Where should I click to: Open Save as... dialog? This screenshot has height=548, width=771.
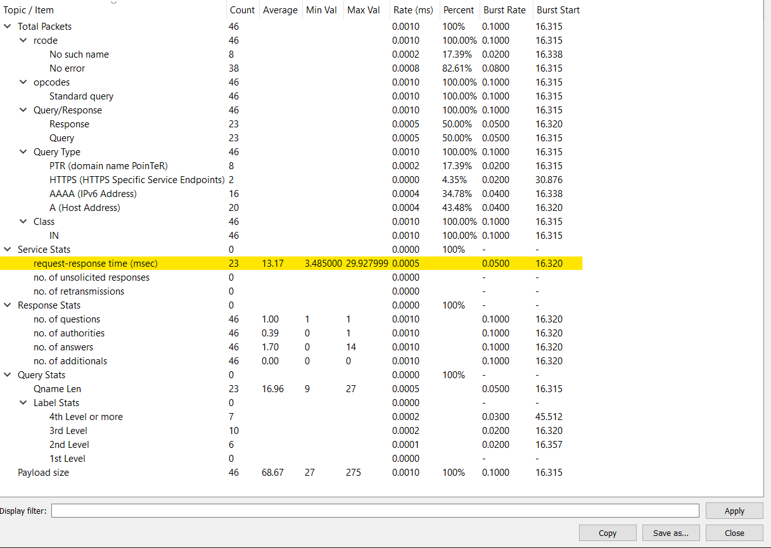(671, 532)
